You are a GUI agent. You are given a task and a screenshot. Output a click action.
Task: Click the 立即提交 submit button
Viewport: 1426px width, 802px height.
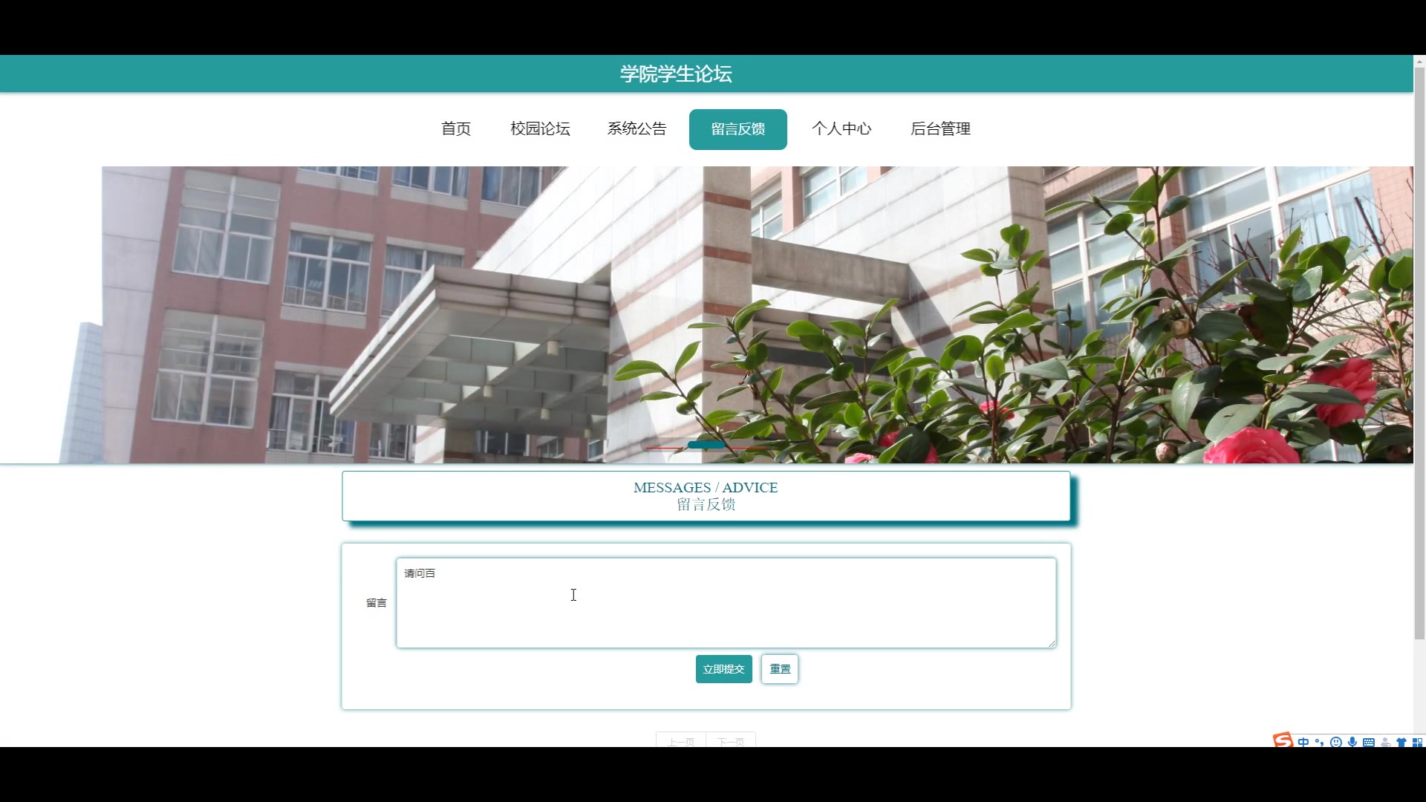(x=723, y=669)
